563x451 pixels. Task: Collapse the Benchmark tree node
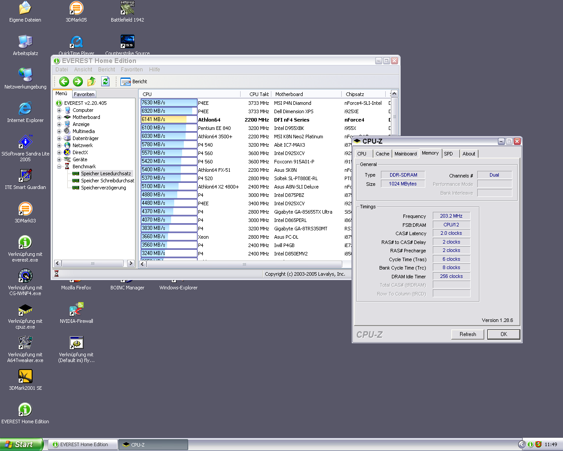coord(59,166)
